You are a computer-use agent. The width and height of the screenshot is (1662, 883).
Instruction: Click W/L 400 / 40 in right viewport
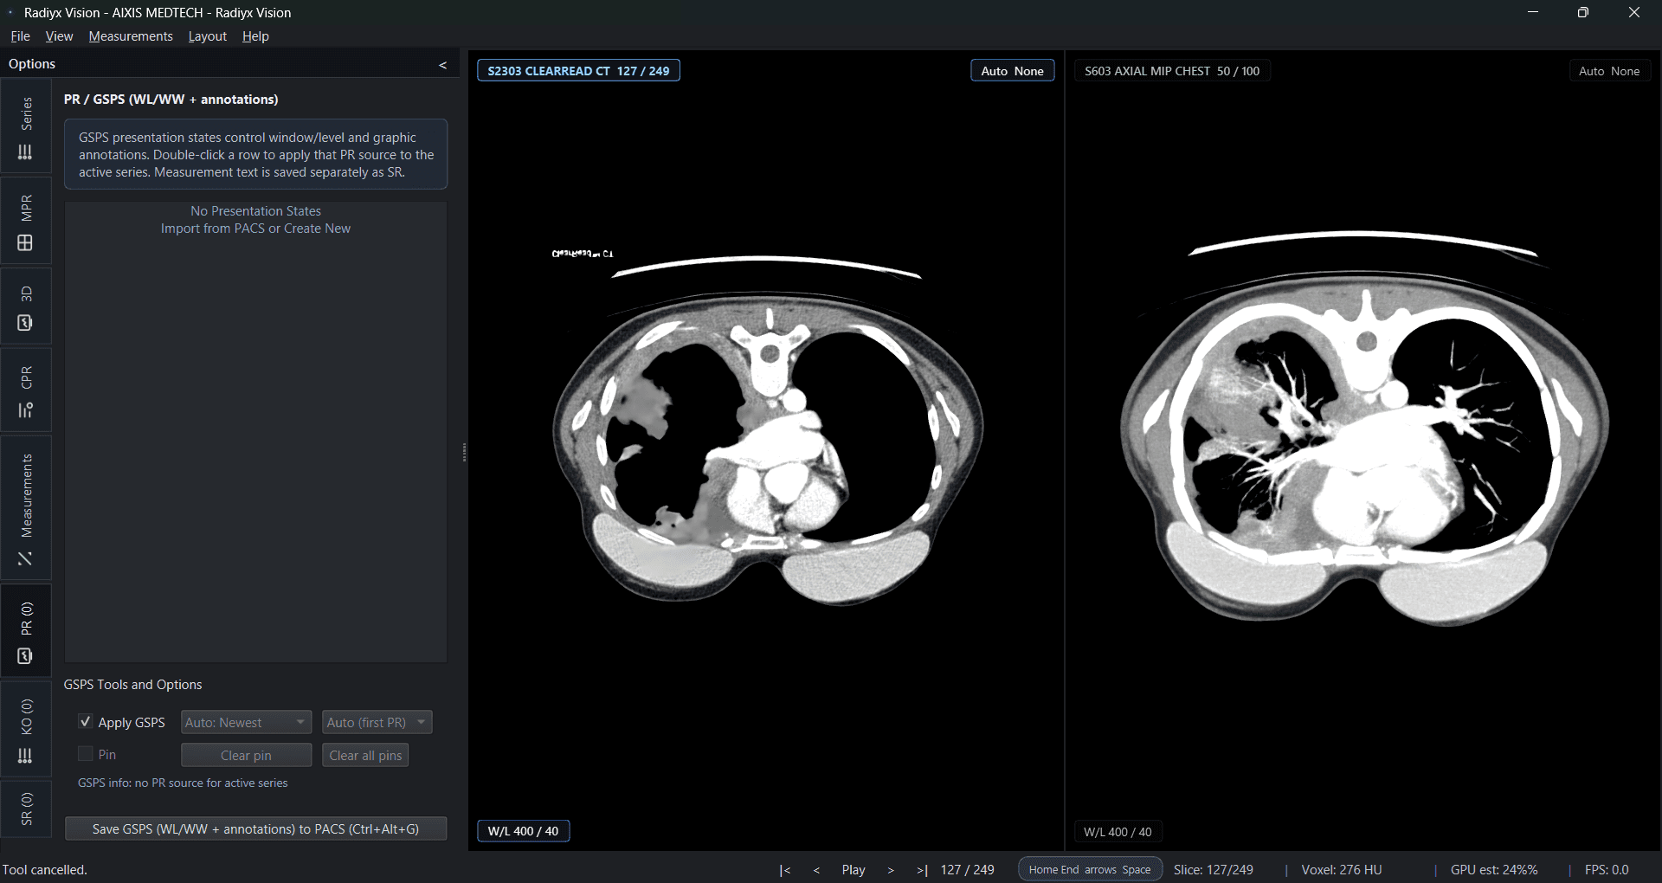click(x=1118, y=832)
